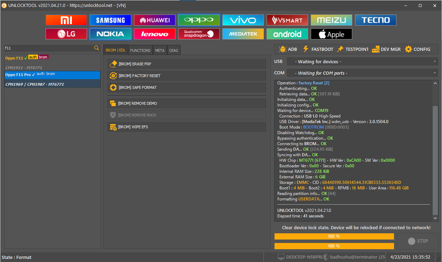Image resolution: width=442 pixels, height=262 pixels.
Task: Select Oppo F11 in model list
Action: pyautogui.click(x=52, y=58)
